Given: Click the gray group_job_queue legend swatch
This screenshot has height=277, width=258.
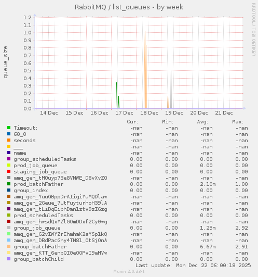Looking at the screenshot, I should click(9, 228).
